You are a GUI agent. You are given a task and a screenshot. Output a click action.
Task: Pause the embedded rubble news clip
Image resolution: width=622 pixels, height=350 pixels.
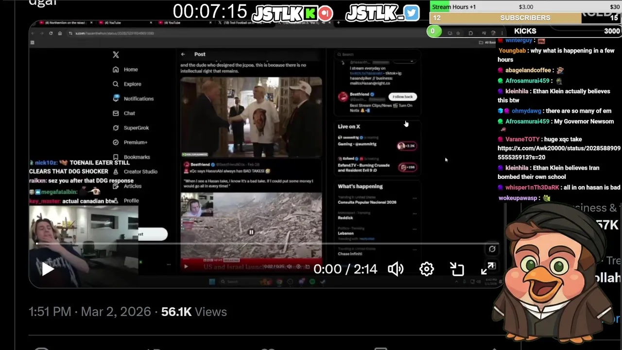(x=251, y=232)
